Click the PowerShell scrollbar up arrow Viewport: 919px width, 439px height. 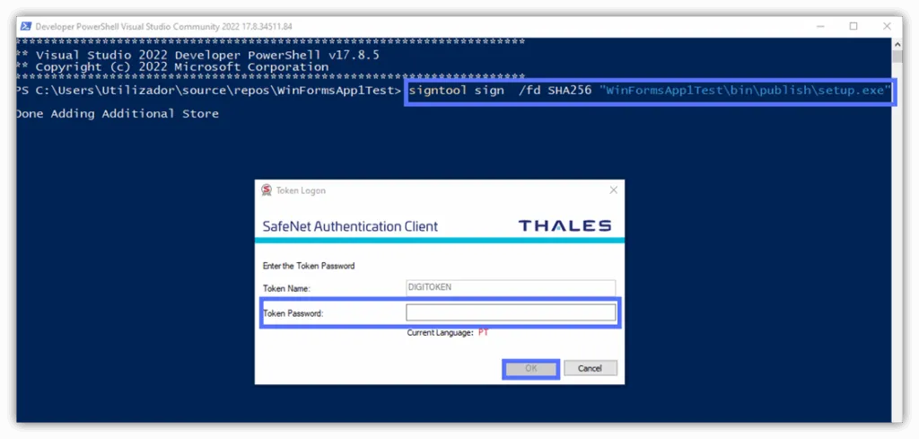click(x=897, y=44)
